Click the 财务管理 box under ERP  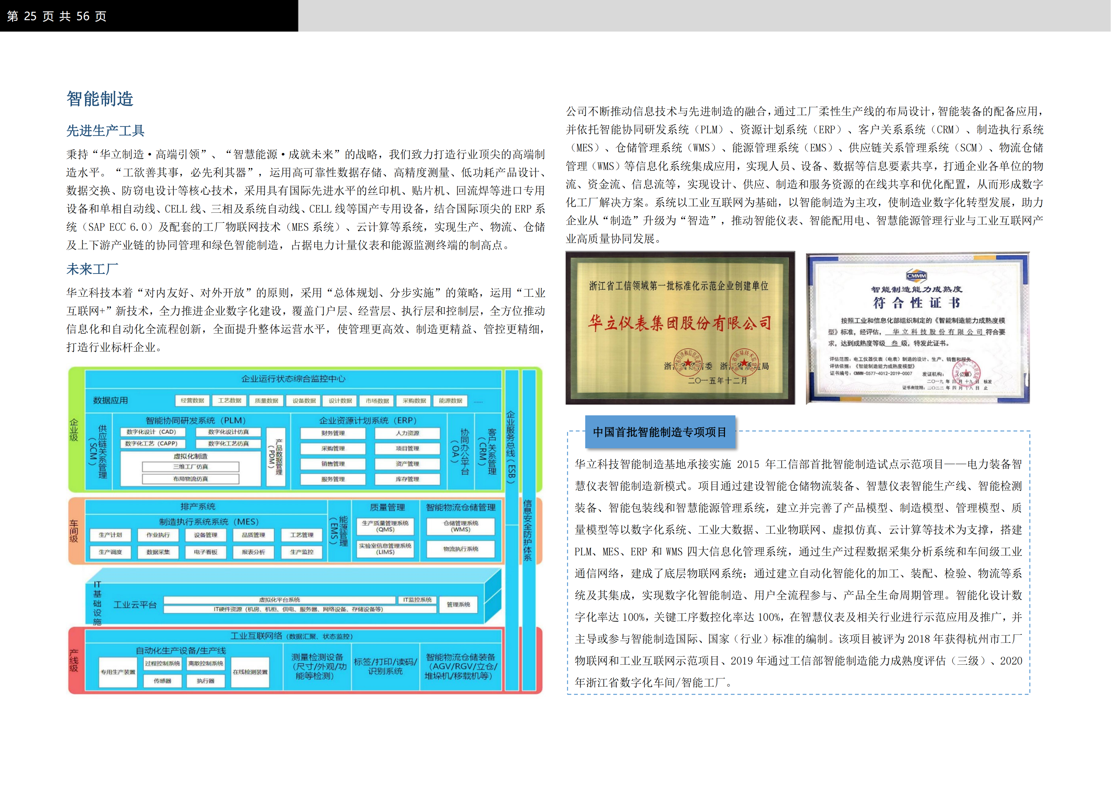[333, 433]
